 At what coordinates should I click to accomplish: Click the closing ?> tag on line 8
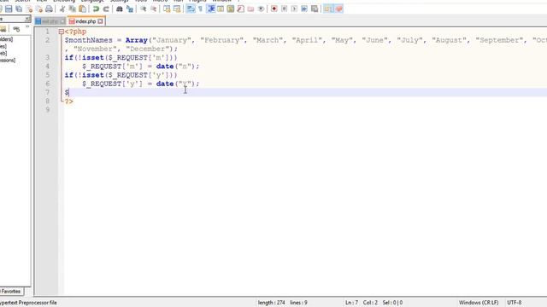pos(68,101)
